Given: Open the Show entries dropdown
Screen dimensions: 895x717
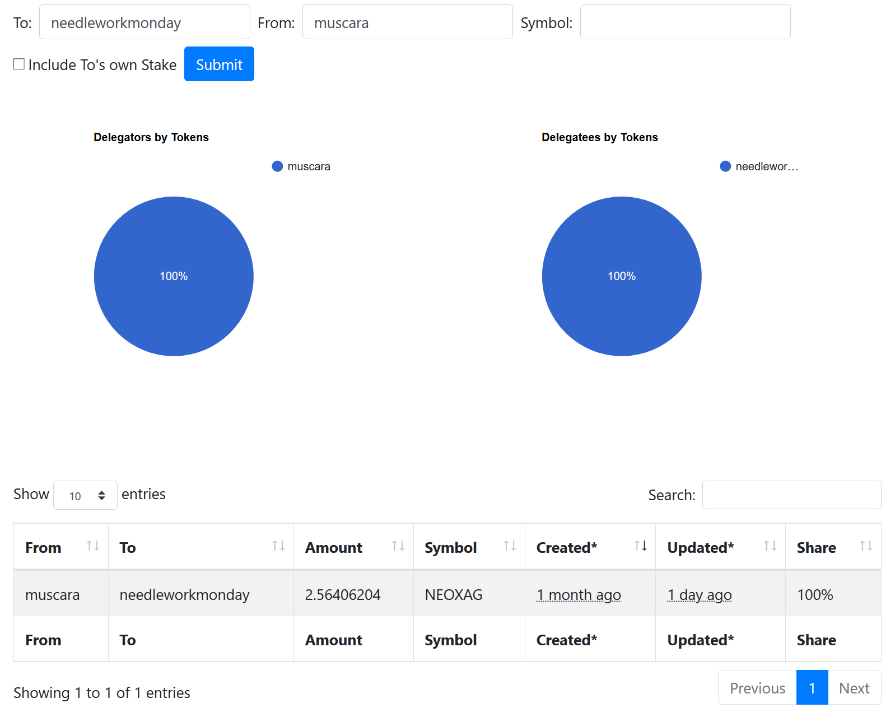Looking at the screenshot, I should point(85,495).
